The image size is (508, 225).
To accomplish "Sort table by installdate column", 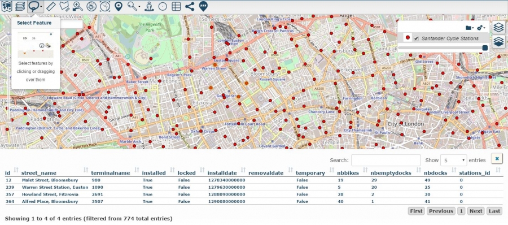I will [x=222, y=173].
